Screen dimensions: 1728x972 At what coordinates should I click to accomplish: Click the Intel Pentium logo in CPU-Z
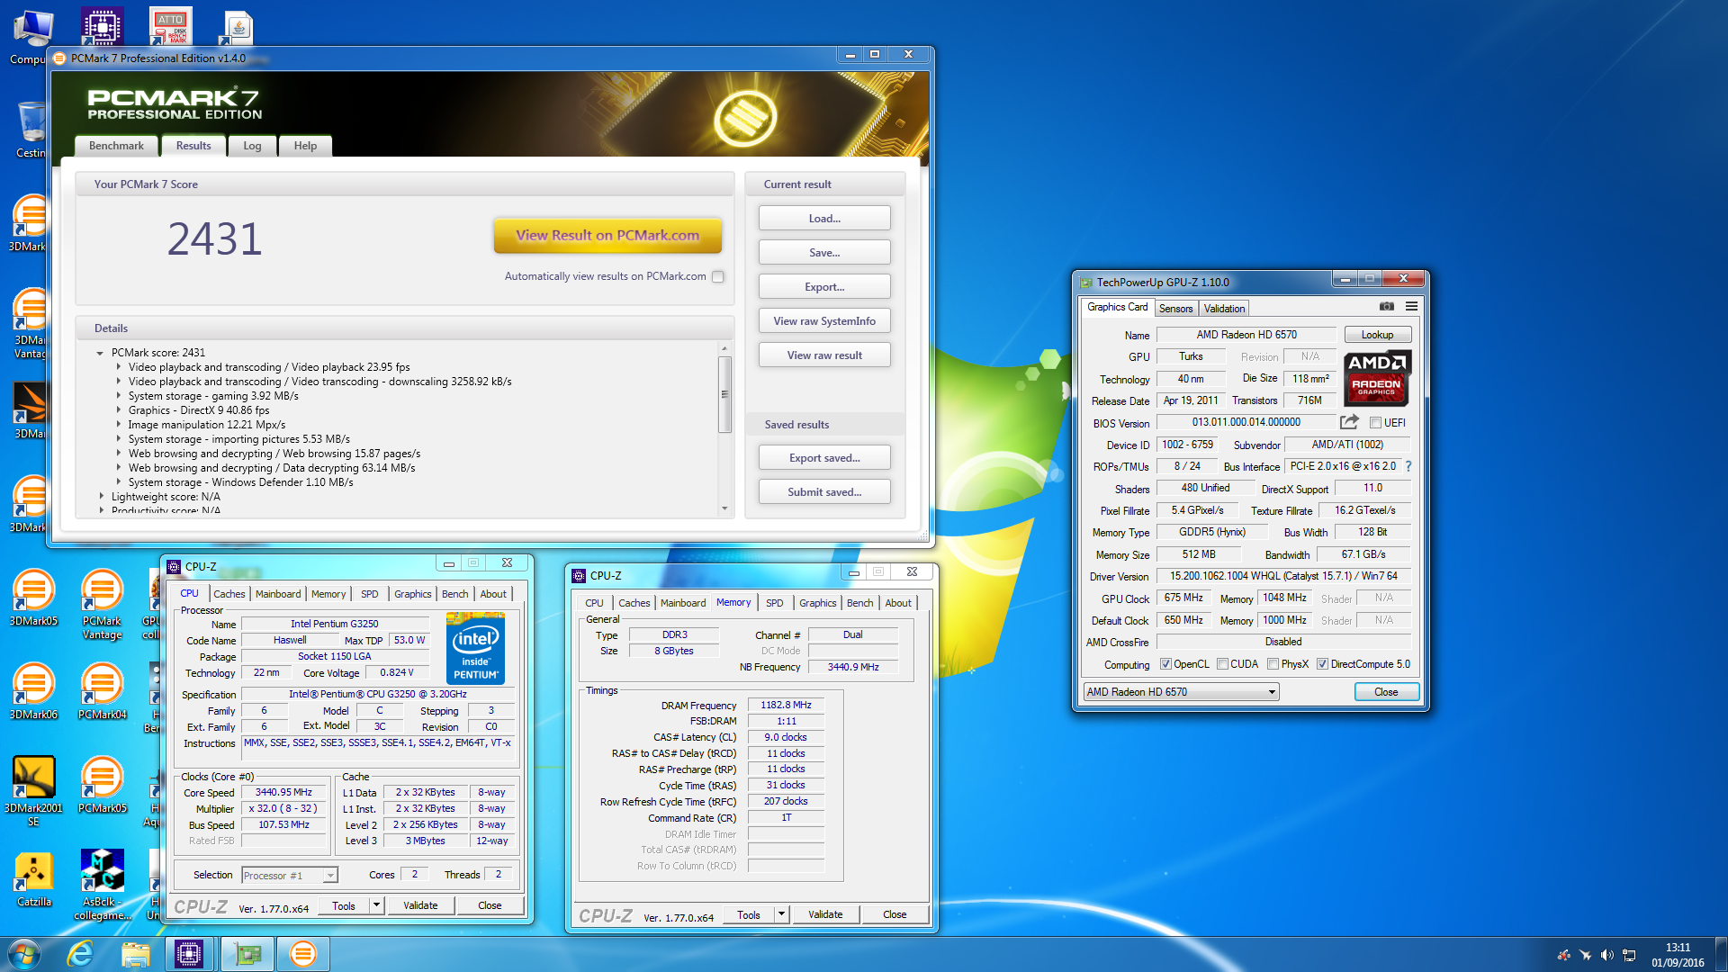tap(475, 648)
